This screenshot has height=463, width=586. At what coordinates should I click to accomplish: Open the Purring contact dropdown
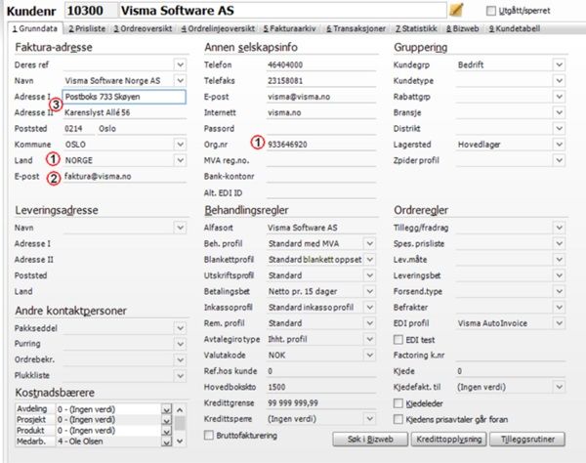[180, 344]
